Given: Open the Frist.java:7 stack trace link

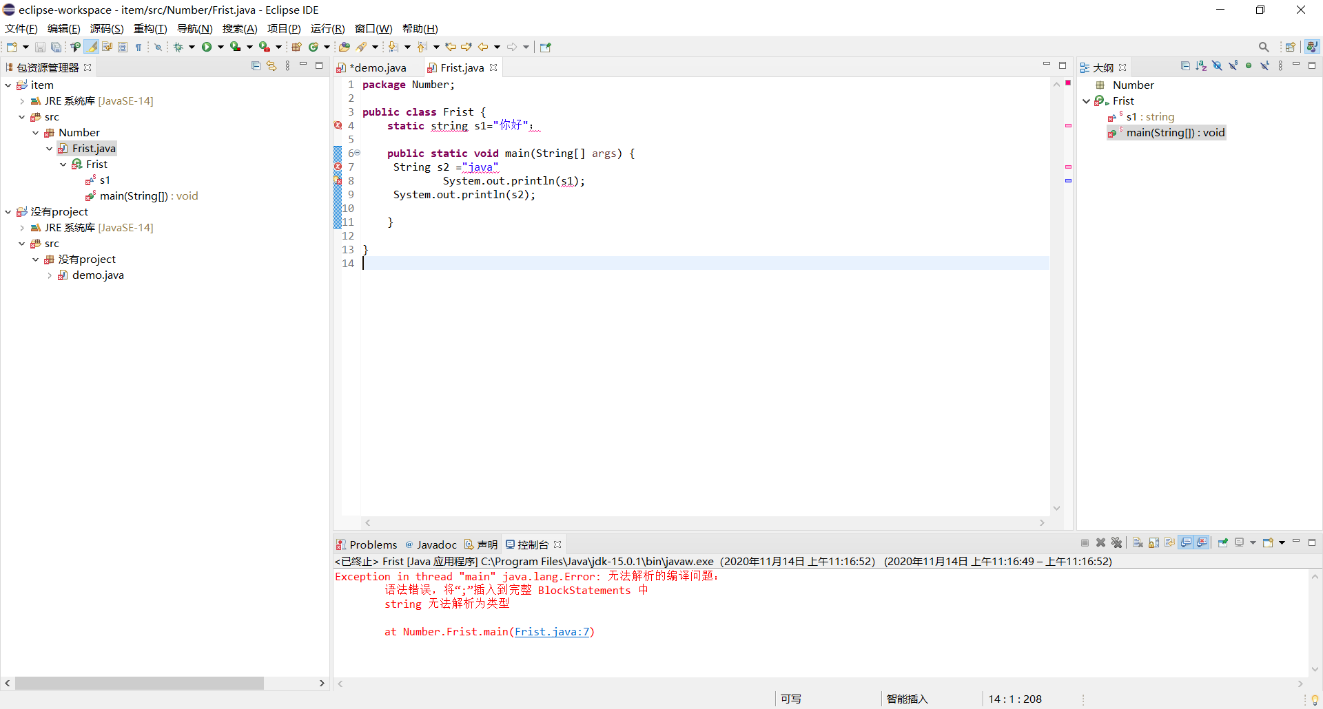Looking at the screenshot, I should click(552, 632).
